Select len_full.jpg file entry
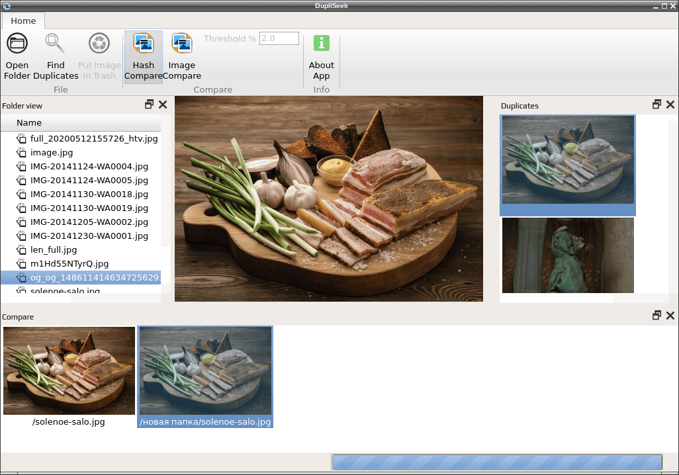The image size is (679, 475). point(54,250)
